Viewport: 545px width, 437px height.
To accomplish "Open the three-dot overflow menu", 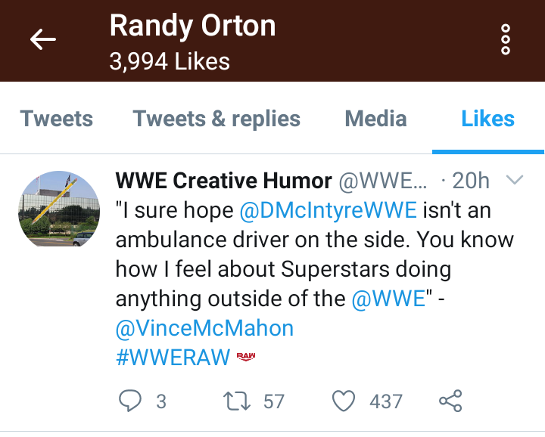I will 506,40.
